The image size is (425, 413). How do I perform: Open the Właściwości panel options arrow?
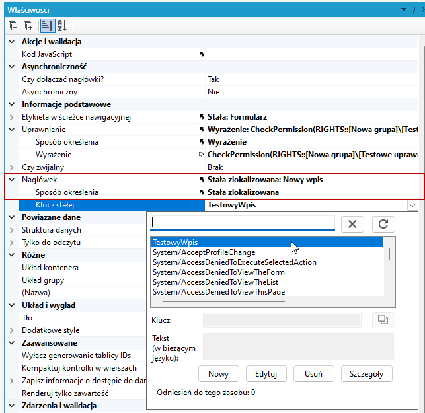tap(404, 9)
